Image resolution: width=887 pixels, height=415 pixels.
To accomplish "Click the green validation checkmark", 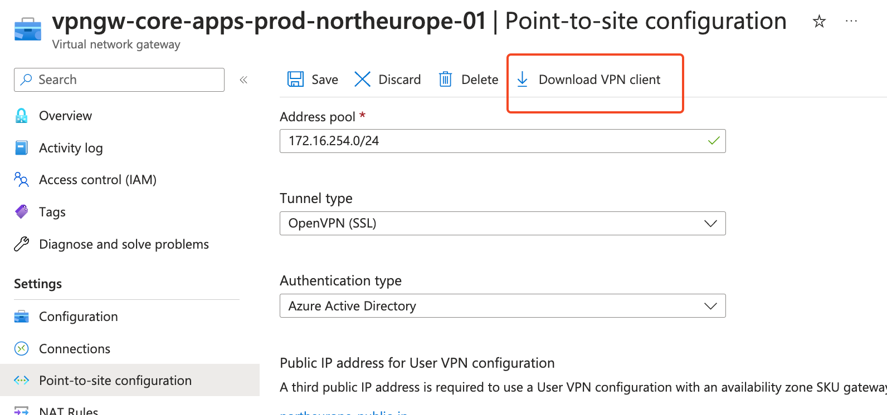I will click(714, 141).
